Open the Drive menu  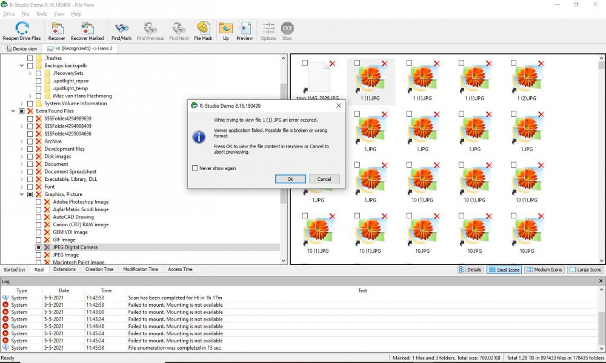9,14
